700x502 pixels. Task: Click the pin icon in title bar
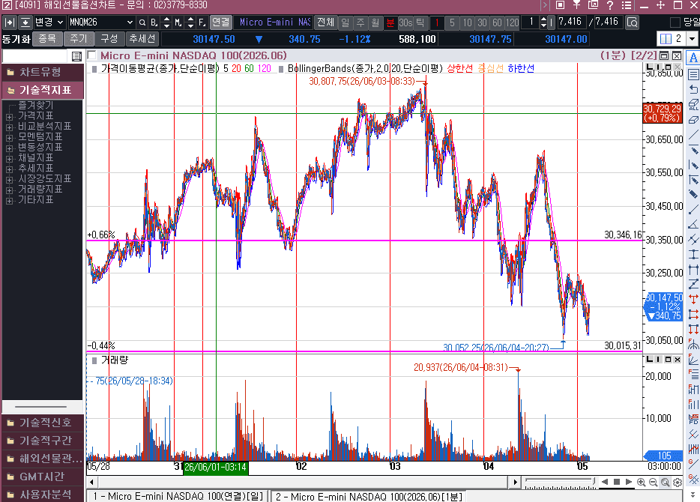click(577, 5)
